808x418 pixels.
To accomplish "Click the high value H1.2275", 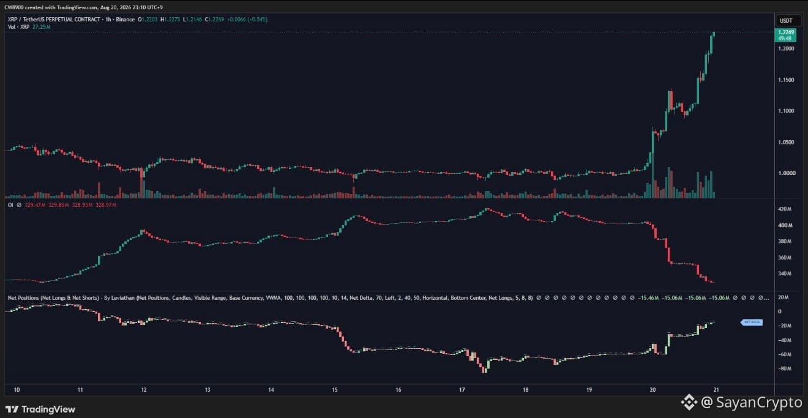I will coord(170,20).
